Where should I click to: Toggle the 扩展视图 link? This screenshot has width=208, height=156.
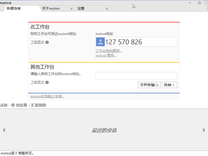point(39,105)
